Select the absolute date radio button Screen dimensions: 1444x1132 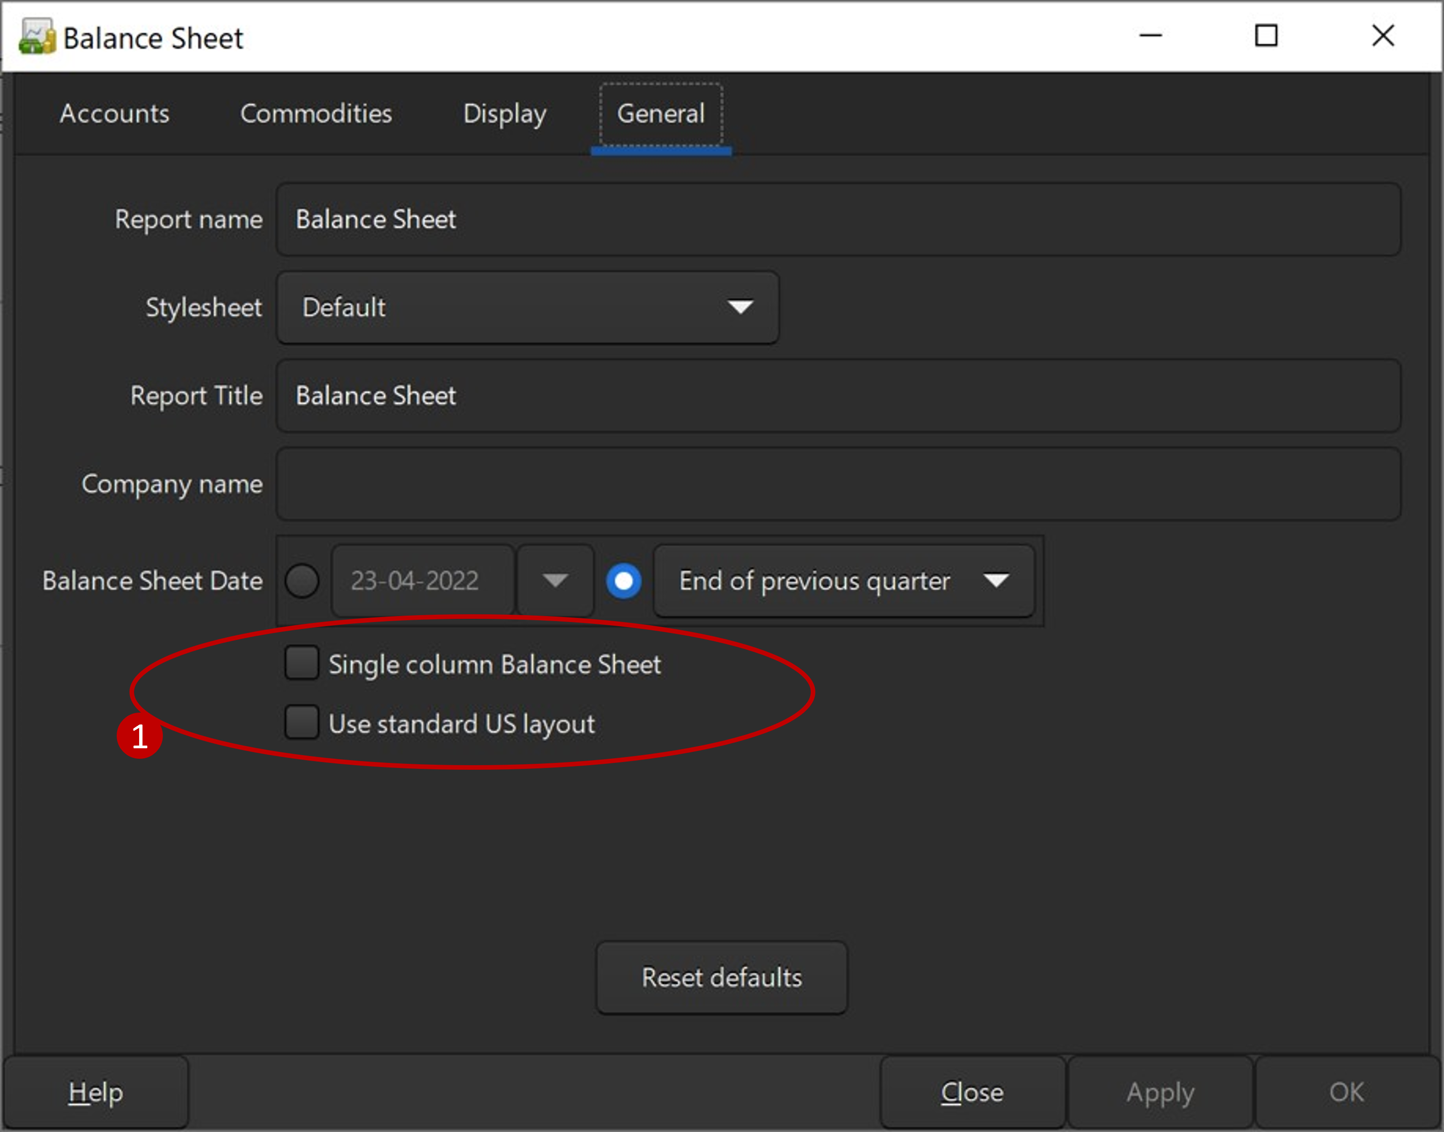click(302, 581)
